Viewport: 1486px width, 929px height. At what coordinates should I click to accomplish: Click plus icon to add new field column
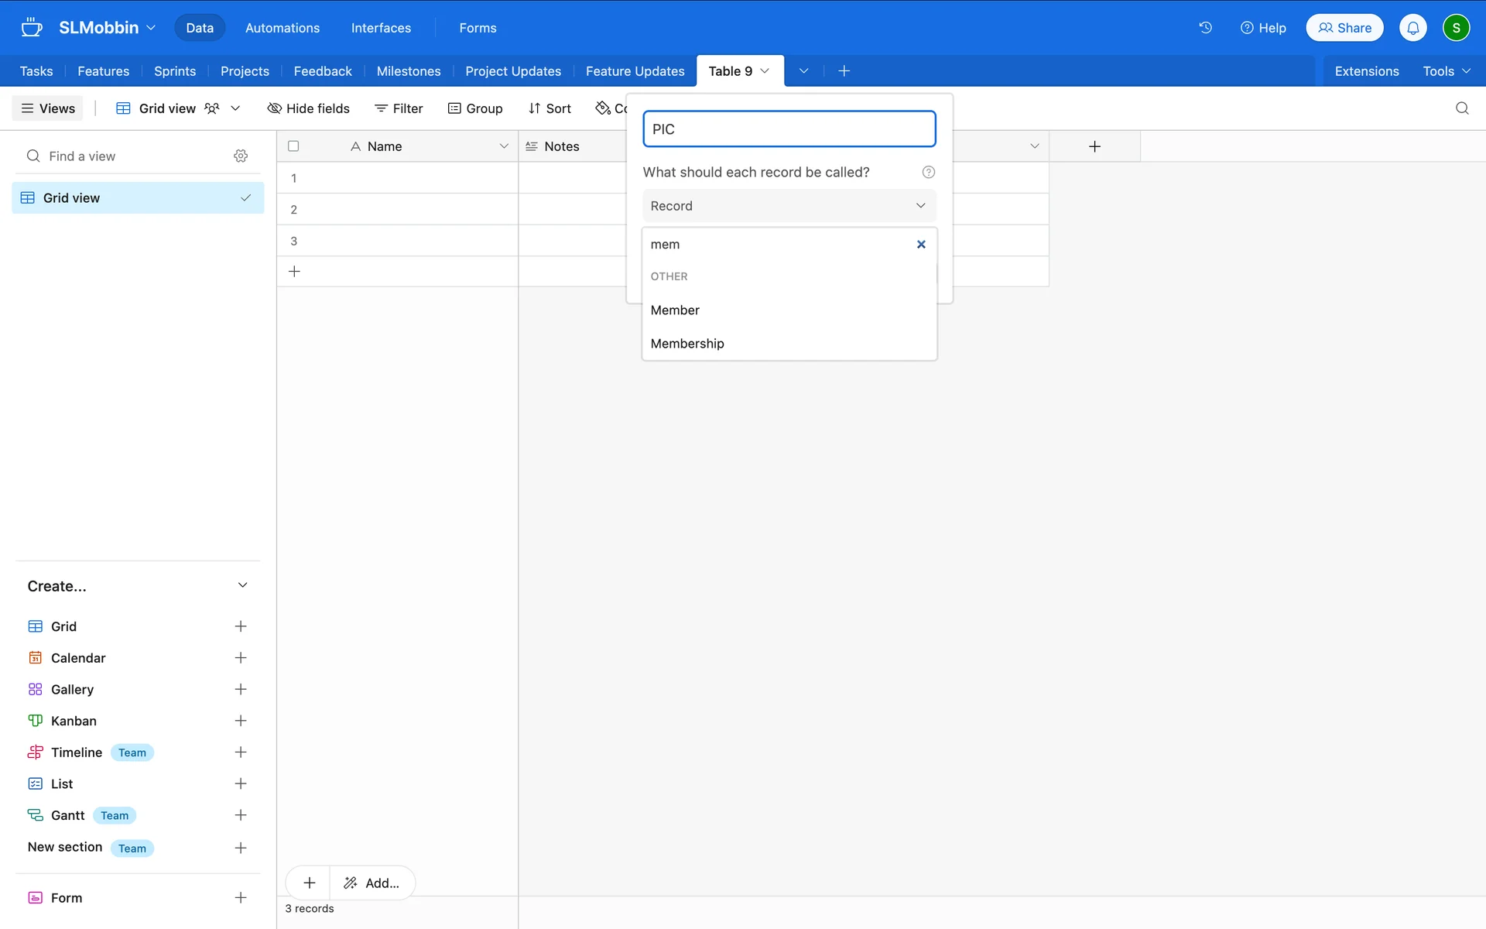point(1094,146)
